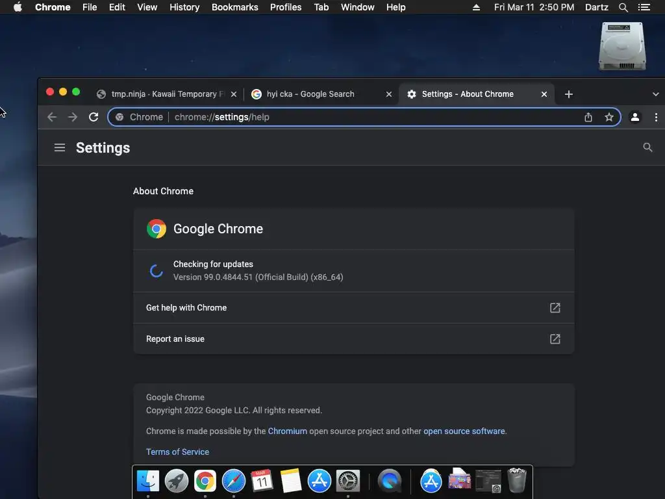
Task: Open Calendar from the Dock
Action: [x=262, y=481]
